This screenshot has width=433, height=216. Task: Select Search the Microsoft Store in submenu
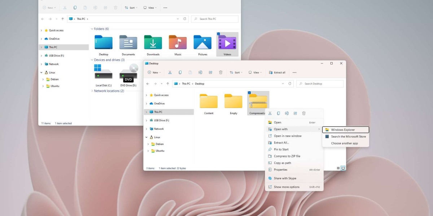coord(346,136)
